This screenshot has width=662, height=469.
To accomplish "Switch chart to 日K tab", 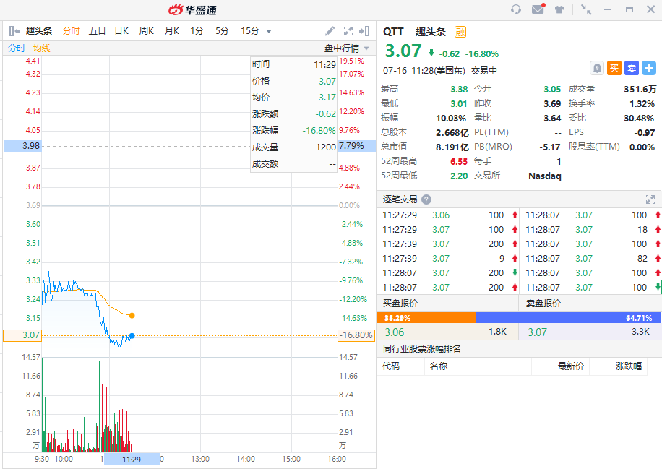I will tap(121, 31).
